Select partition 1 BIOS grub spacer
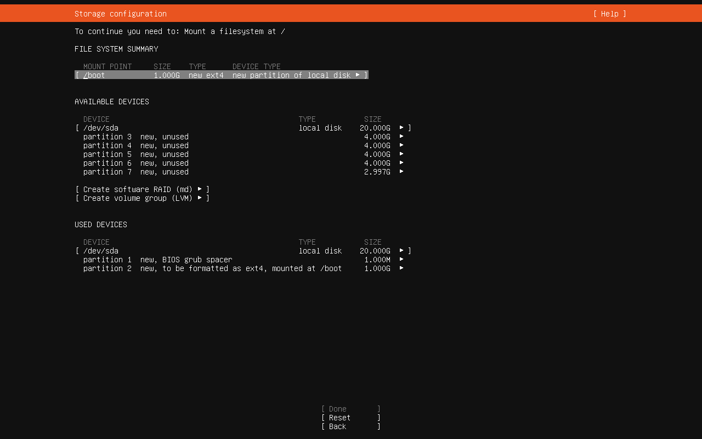This screenshot has width=702, height=439. point(157,260)
